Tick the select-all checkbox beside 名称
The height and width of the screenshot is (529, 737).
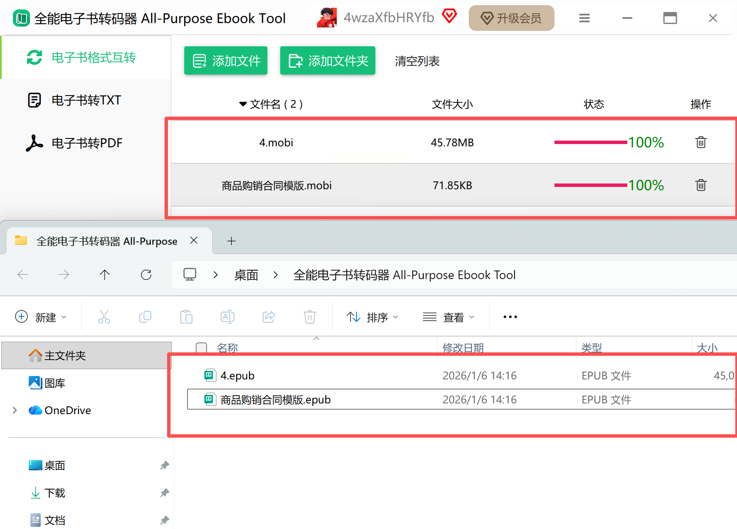click(x=201, y=348)
